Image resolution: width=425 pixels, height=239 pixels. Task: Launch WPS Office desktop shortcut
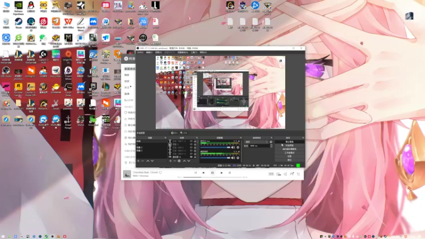pos(69,22)
